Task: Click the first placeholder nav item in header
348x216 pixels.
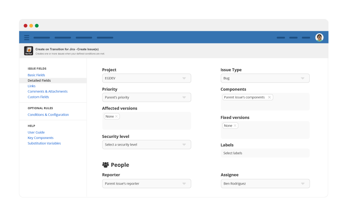Action: (x=42, y=38)
